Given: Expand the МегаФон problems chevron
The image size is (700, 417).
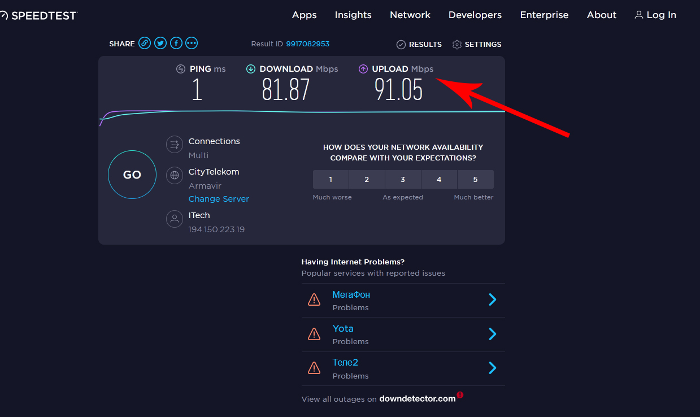Looking at the screenshot, I should [x=492, y=299].
